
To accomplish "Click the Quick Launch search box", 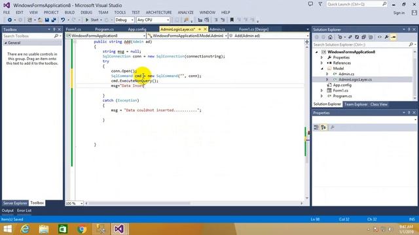I will [x=357, y=5].
